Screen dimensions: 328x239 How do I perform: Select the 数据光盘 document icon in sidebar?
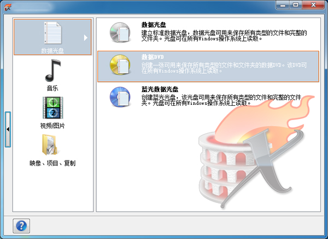pyautogui.click(x=52, y=33)
